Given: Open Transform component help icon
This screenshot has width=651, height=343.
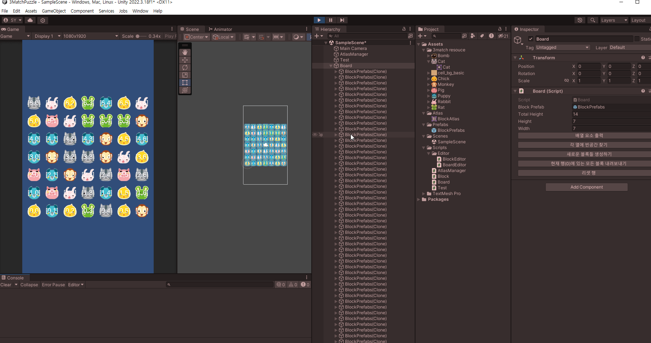Looking at the screenshot, I should pyautogui.click(x=643, y=57).
